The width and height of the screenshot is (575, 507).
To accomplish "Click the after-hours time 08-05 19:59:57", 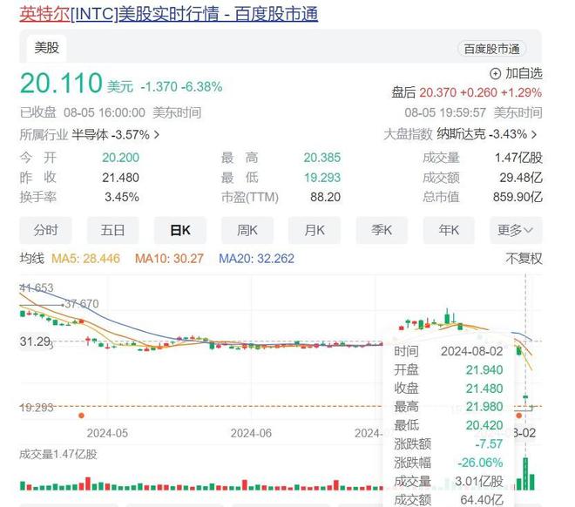I will [445, 112].
